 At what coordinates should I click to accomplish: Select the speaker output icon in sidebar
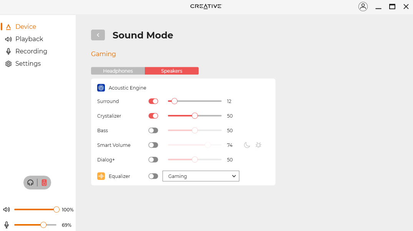[x=44, y=183]
